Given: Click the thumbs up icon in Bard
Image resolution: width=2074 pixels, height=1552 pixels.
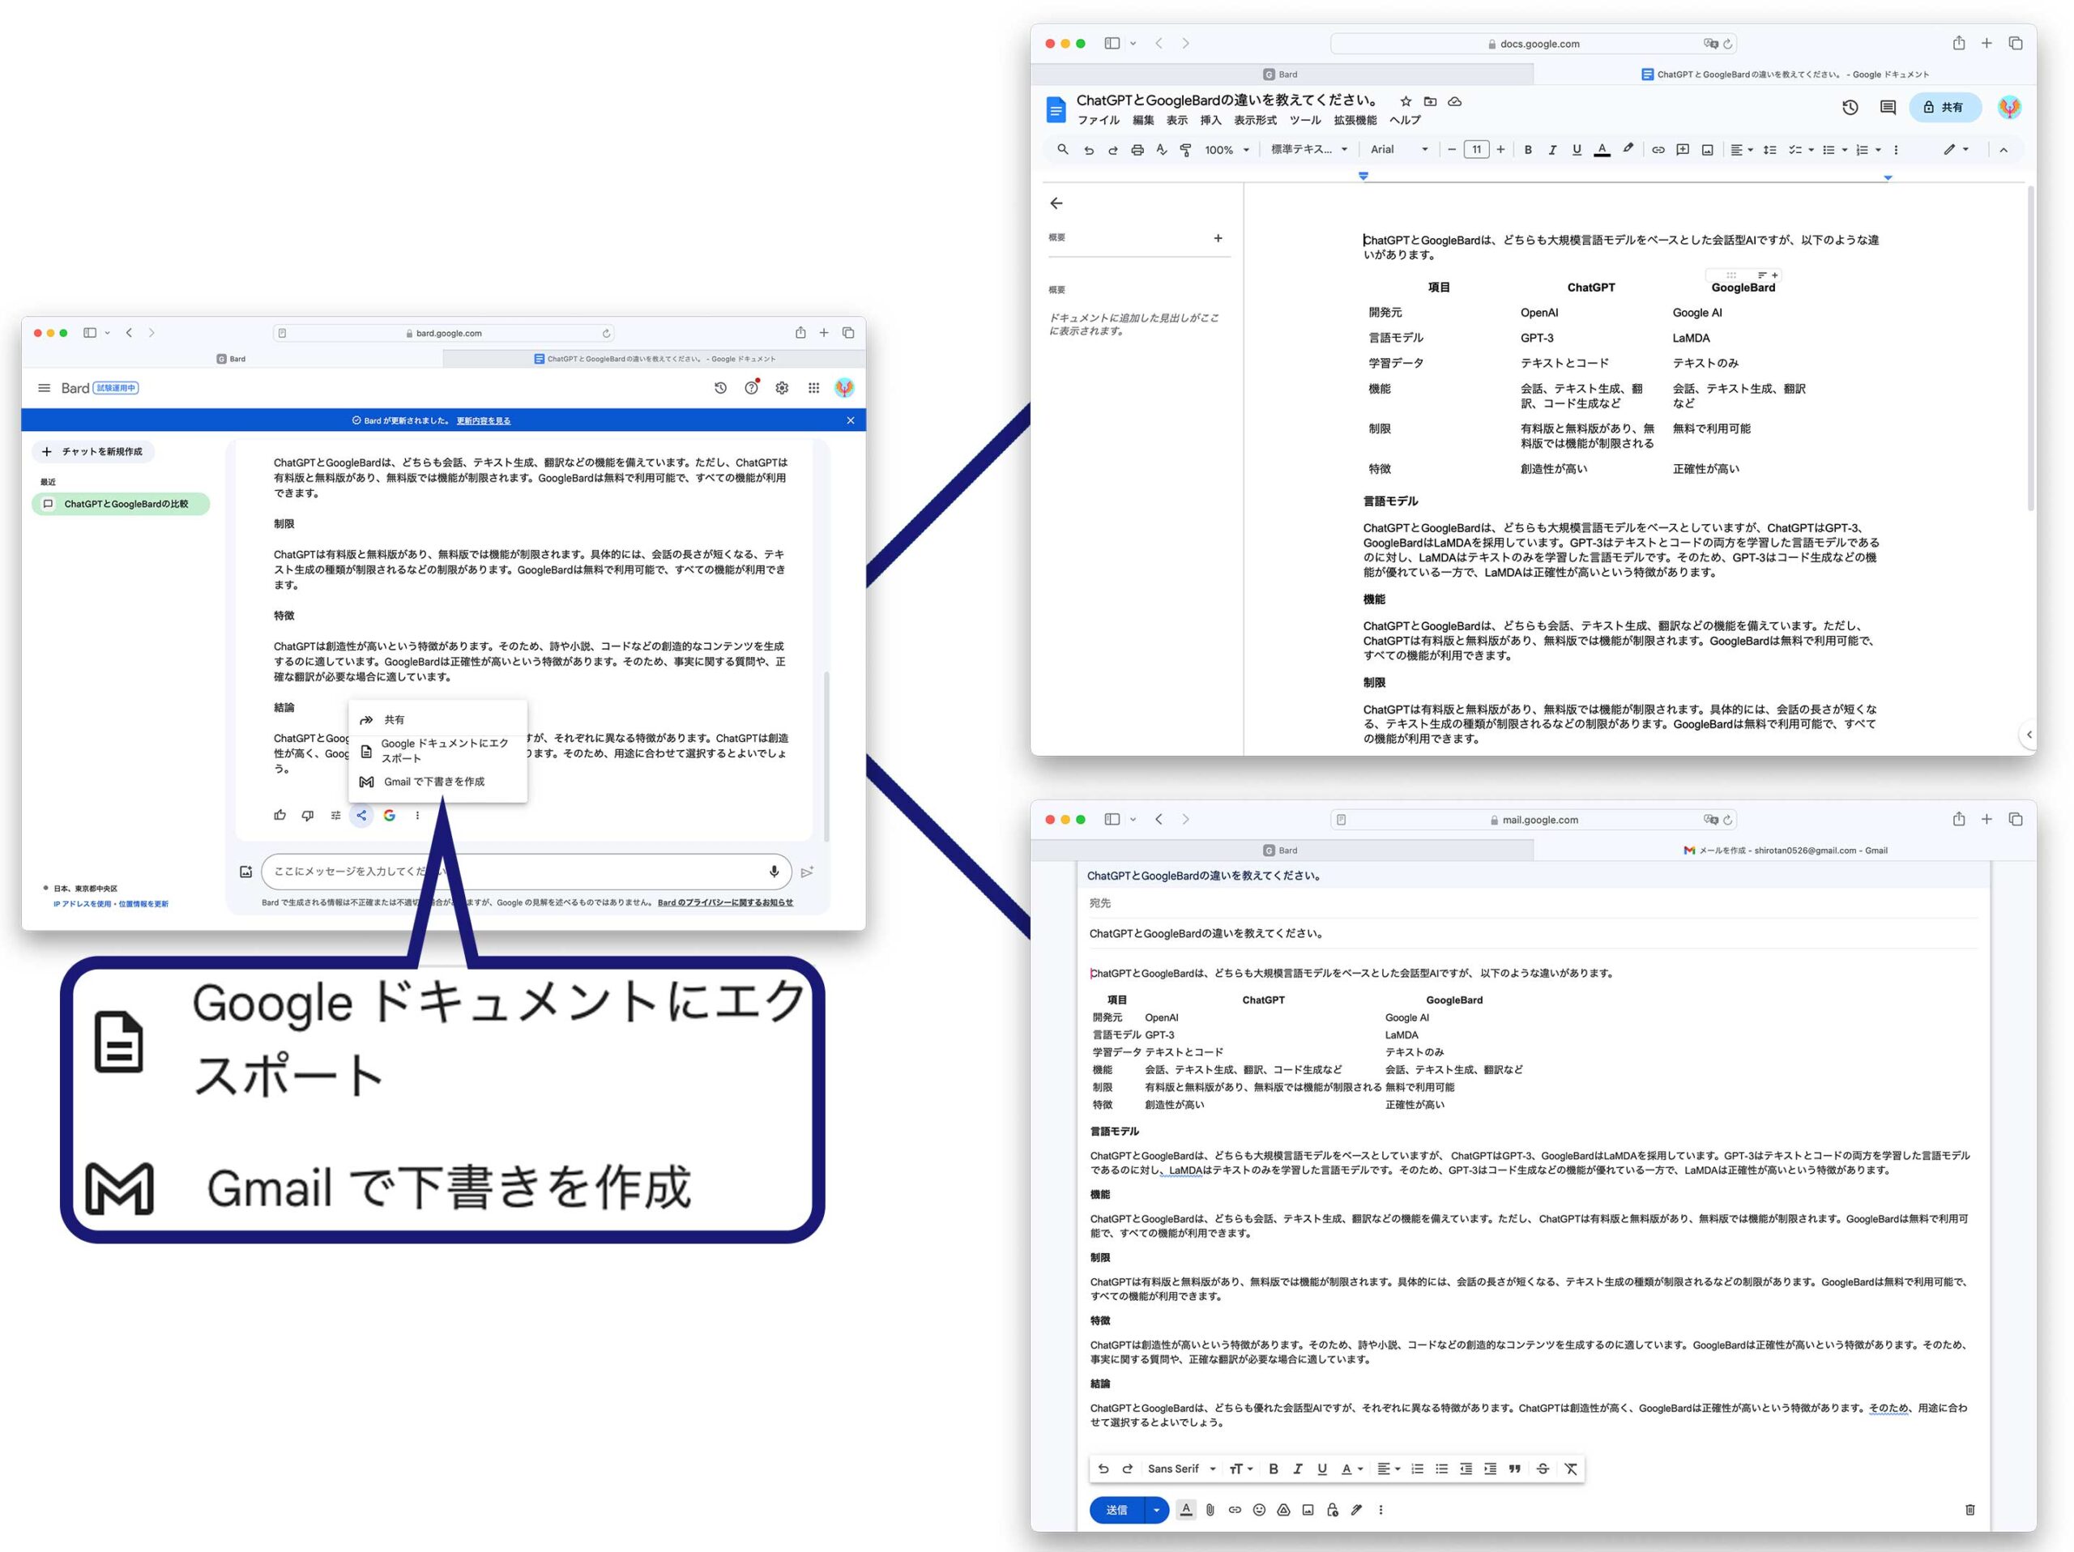Looking at the screenshot, I should 280,816.
